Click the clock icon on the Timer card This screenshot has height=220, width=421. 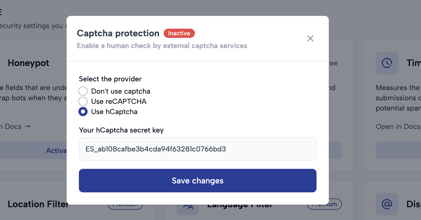tap(387, 63)
